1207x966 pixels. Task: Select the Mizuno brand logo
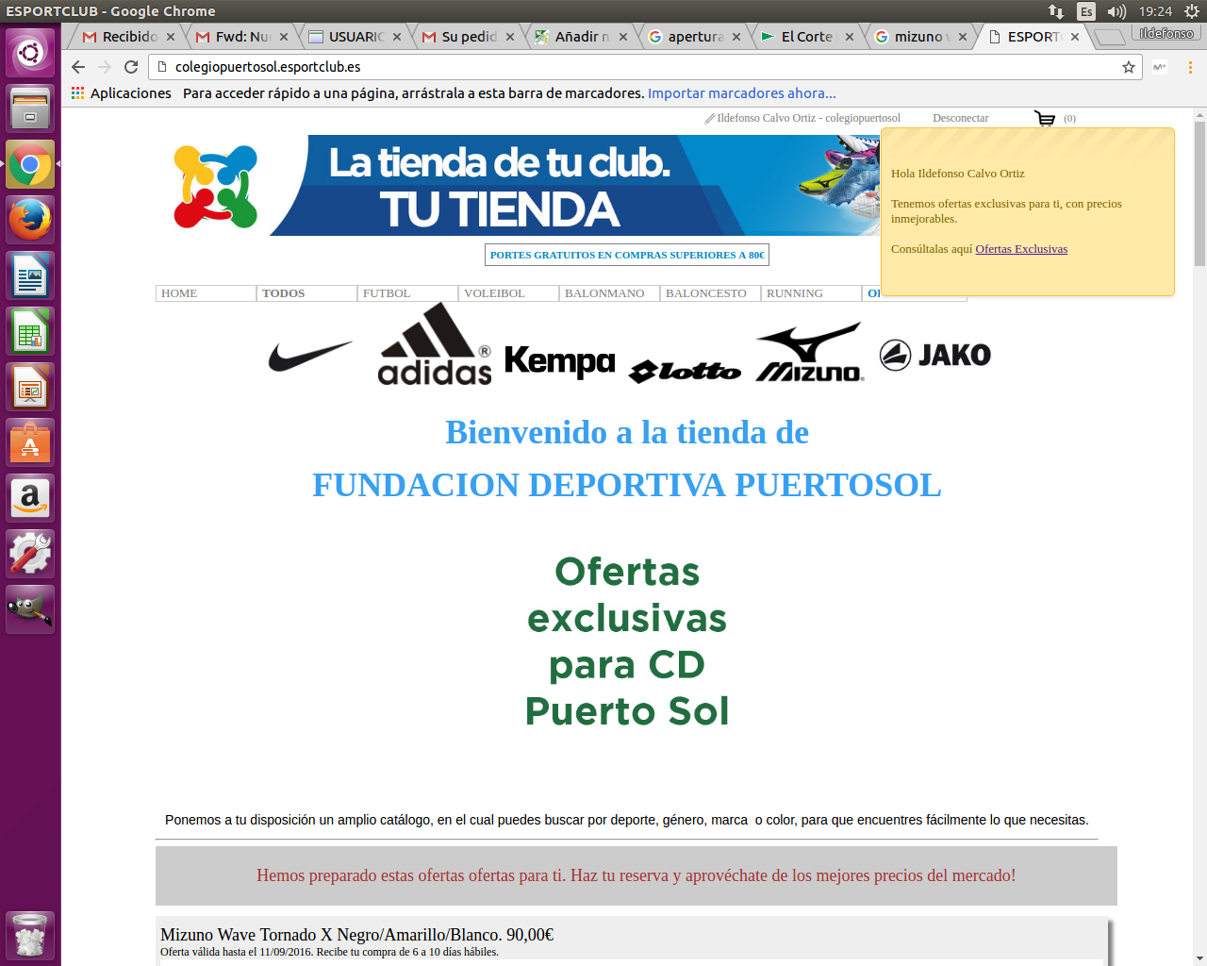pos(809,353)
